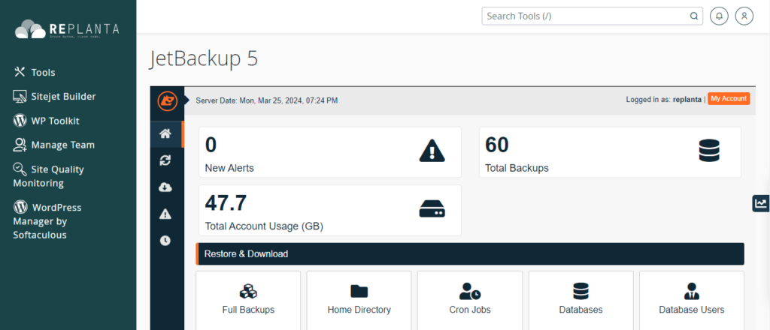The height and width of the screenshot is (330, 770).
Task: Open WordPress Manager by Softaculous
Action: pyautogui.click(x=47, y=221)
